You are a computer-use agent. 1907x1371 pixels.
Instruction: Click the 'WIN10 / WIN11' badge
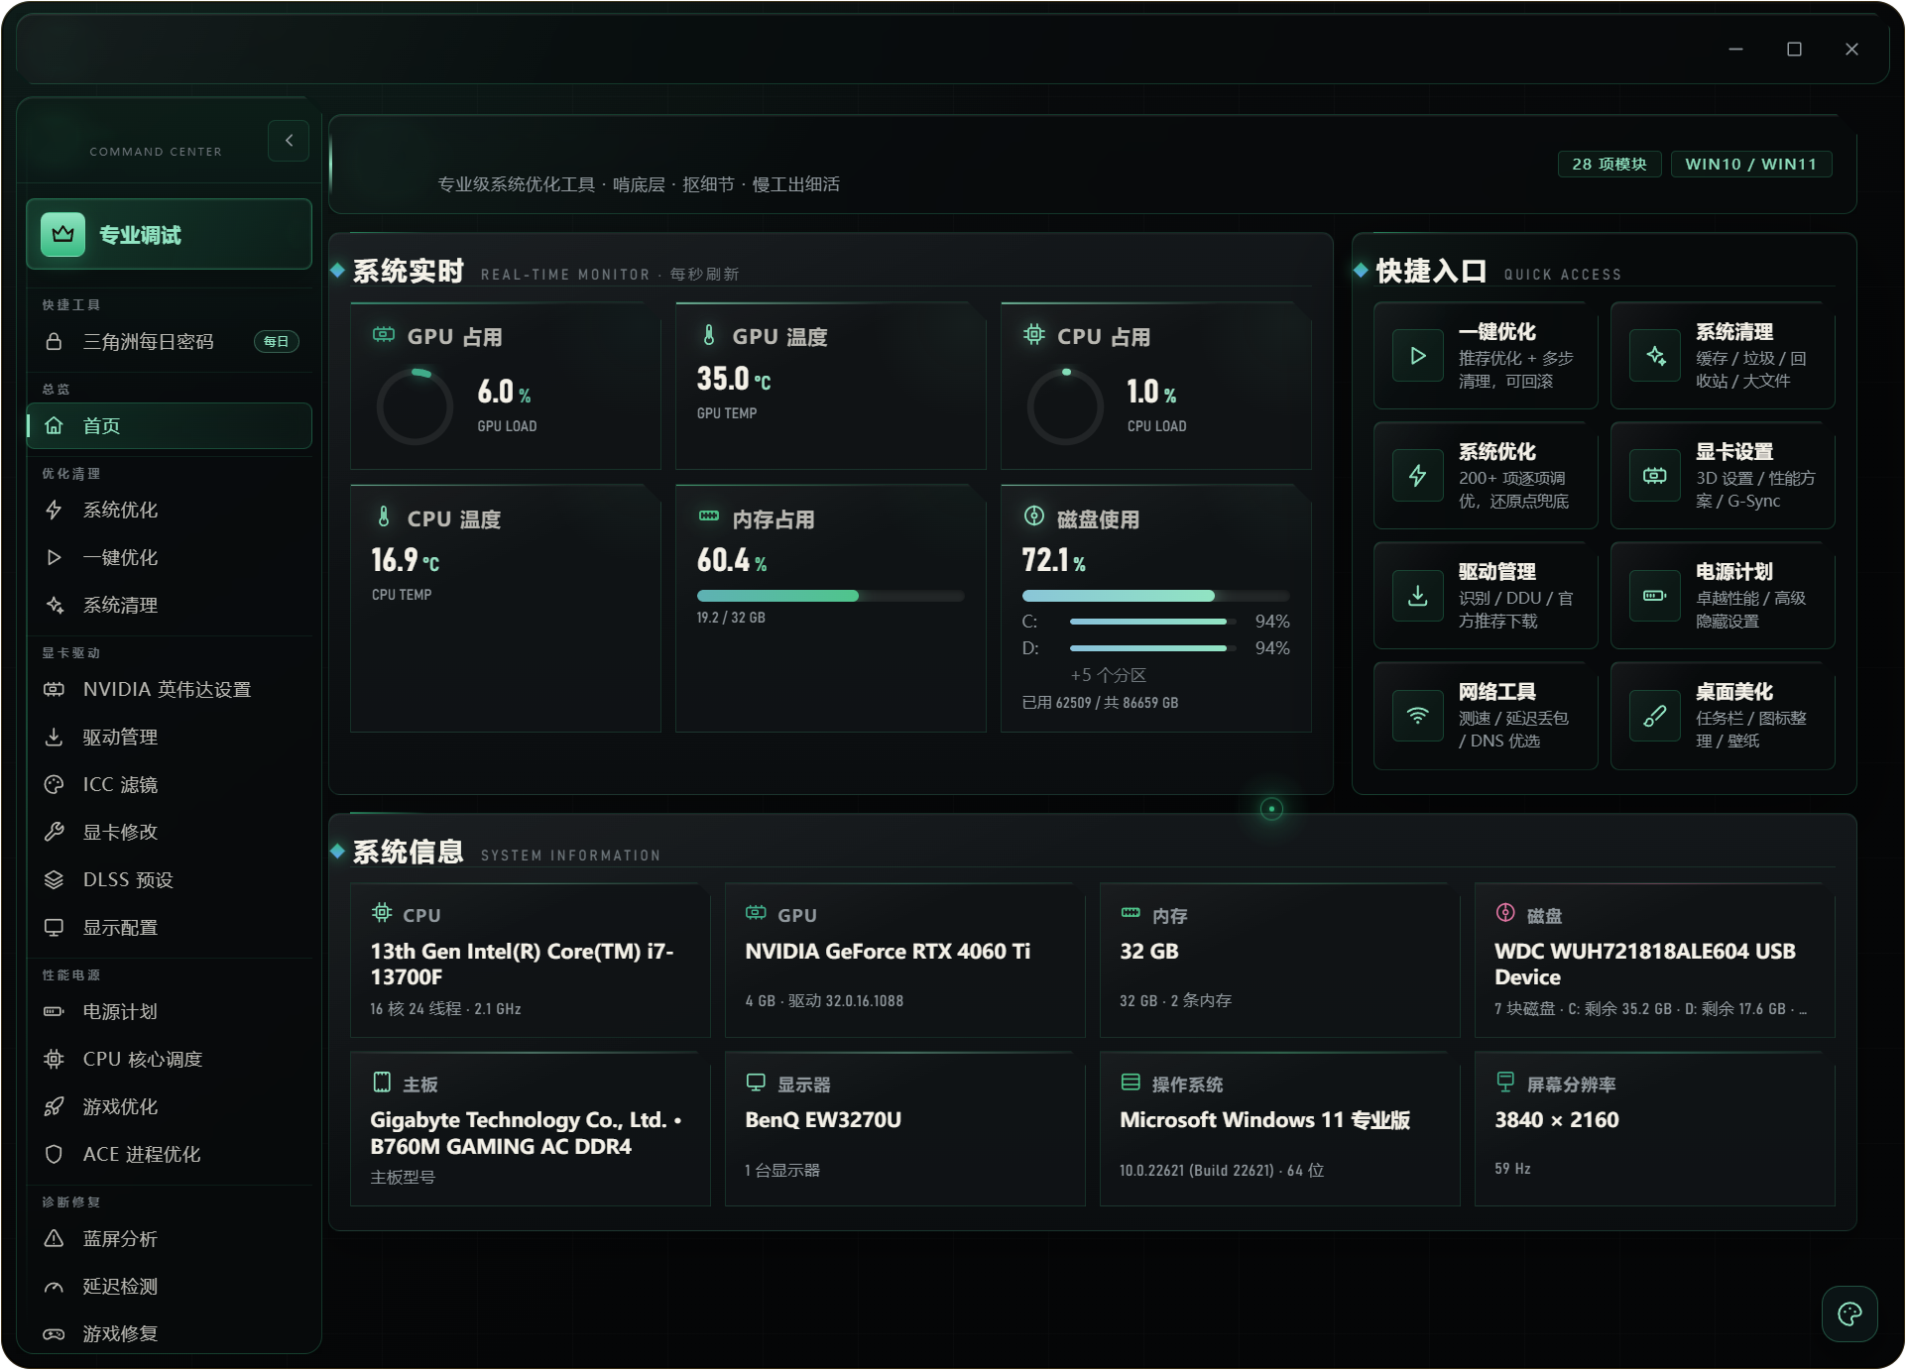pyautogui.click(x=1750, y=165)
